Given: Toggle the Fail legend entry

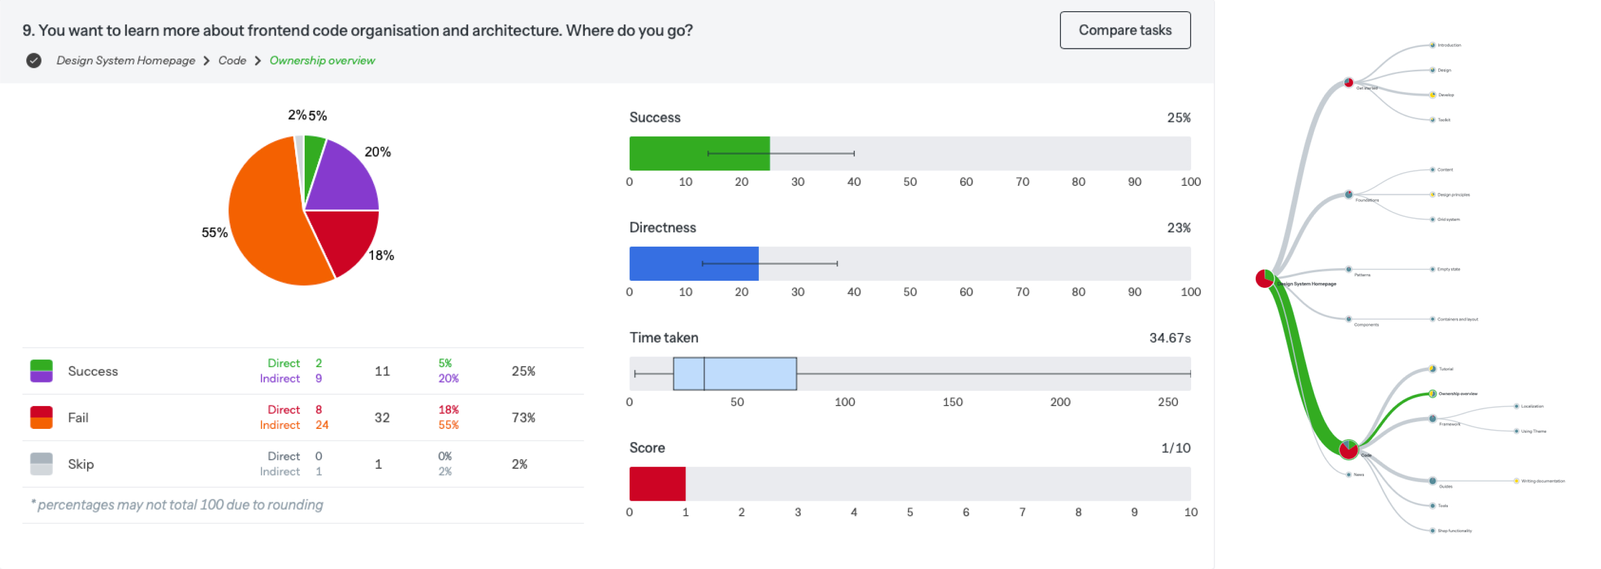Looking at the screenshot, I should [41, 417].
